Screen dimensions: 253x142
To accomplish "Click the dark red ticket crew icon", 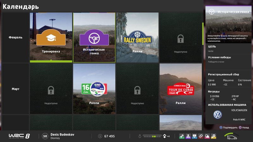I will coord(201,136).
